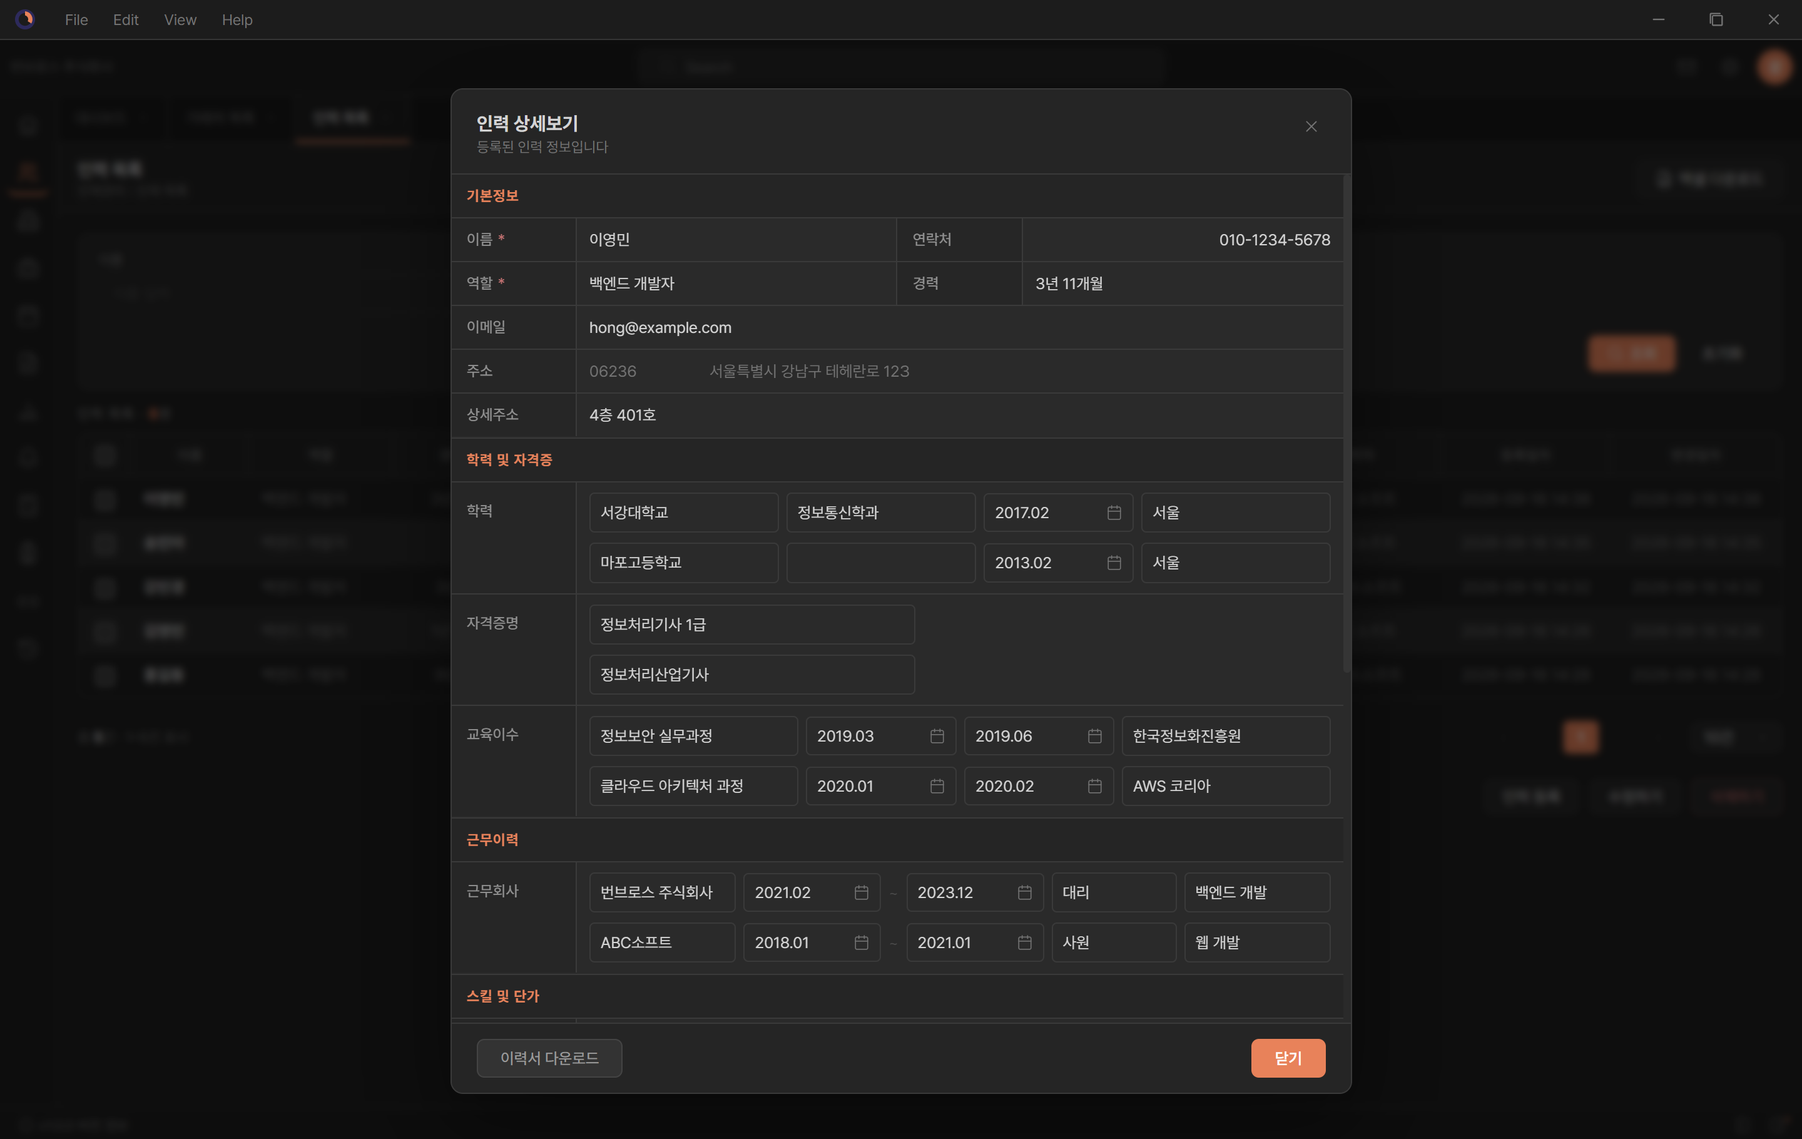Image resolution: width=1802 pixels, height=1139 pixels.
Task: Click the 정보처리산업기사 certificate field
Action: (x=751, y=675)
